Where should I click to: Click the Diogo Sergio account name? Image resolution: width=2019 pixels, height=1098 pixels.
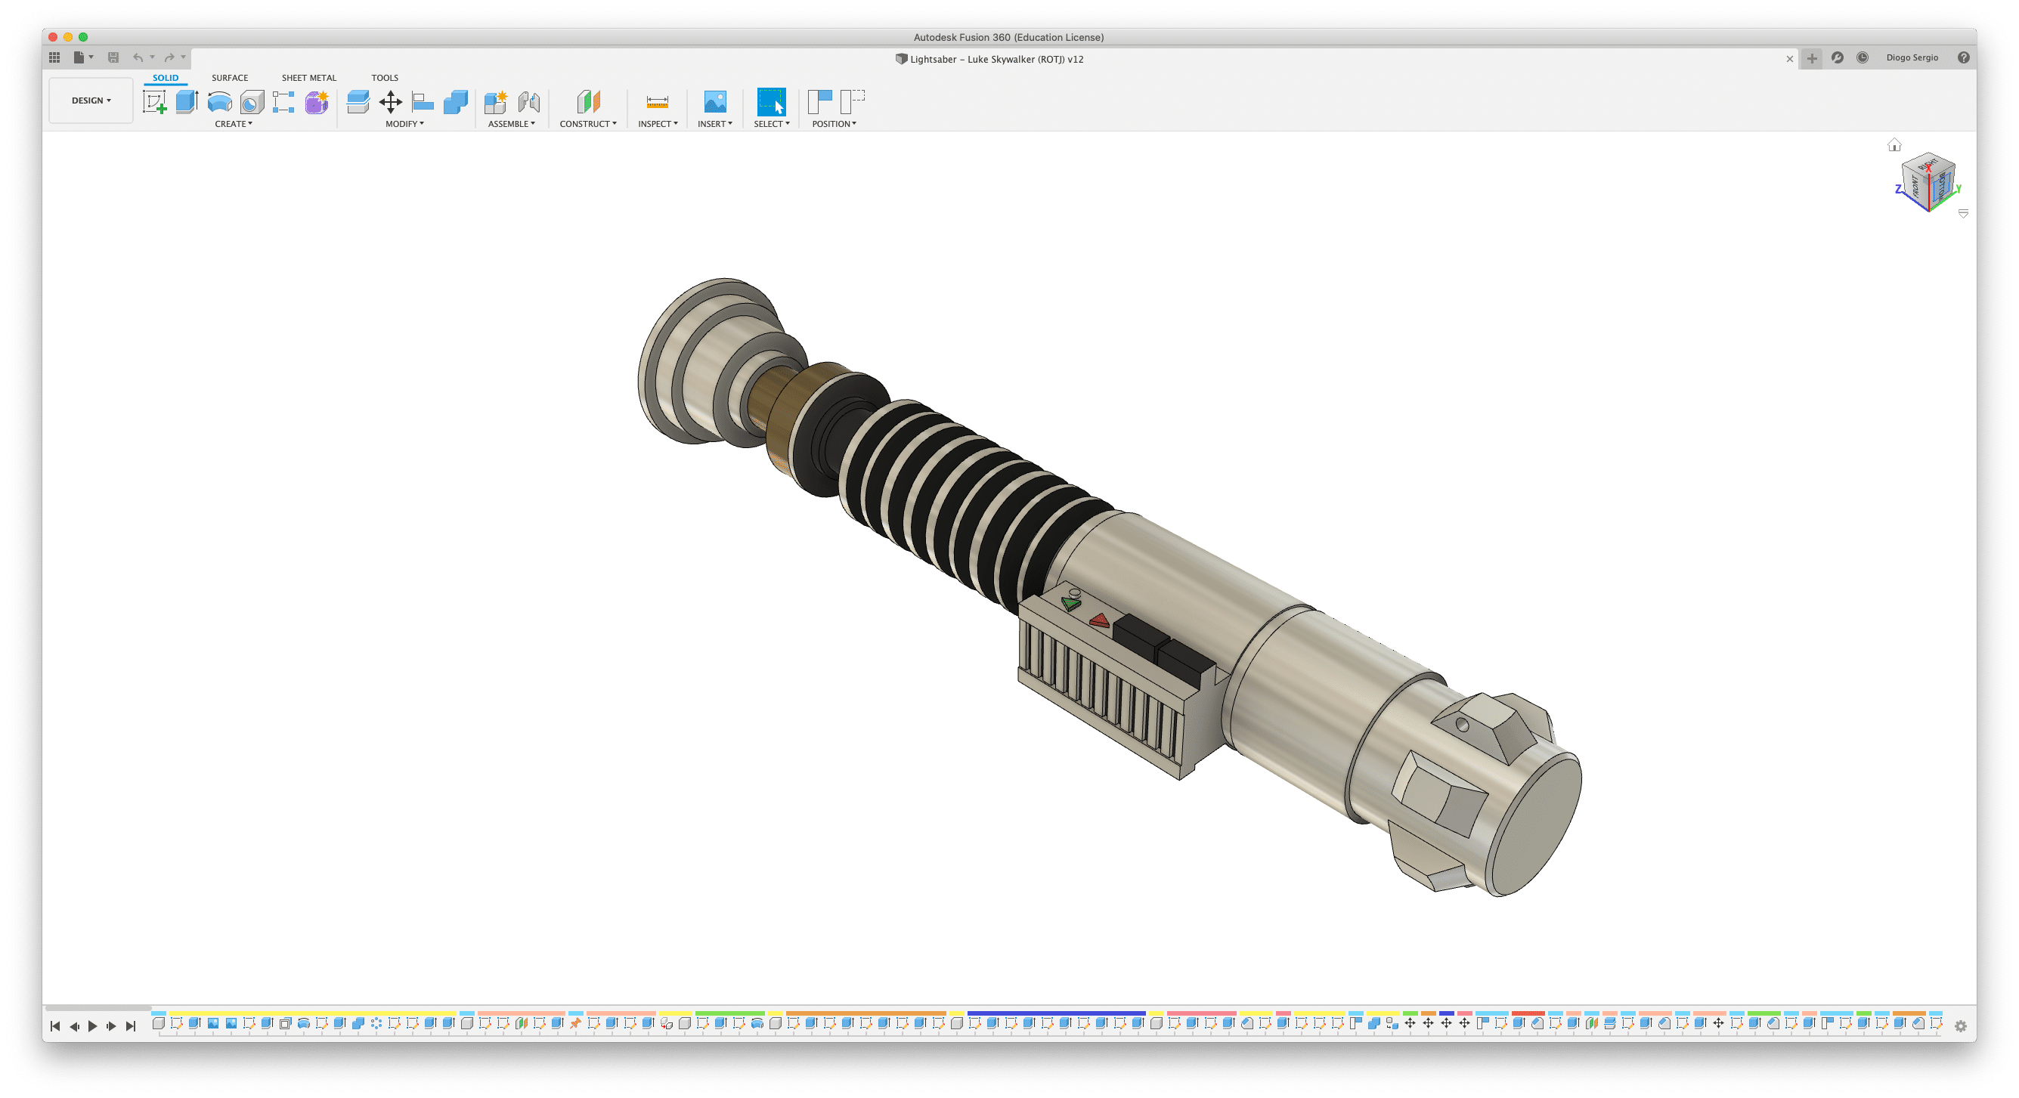point(1912,58)
